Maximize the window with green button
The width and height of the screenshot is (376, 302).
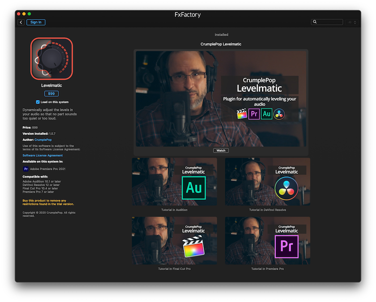(29, 14)
